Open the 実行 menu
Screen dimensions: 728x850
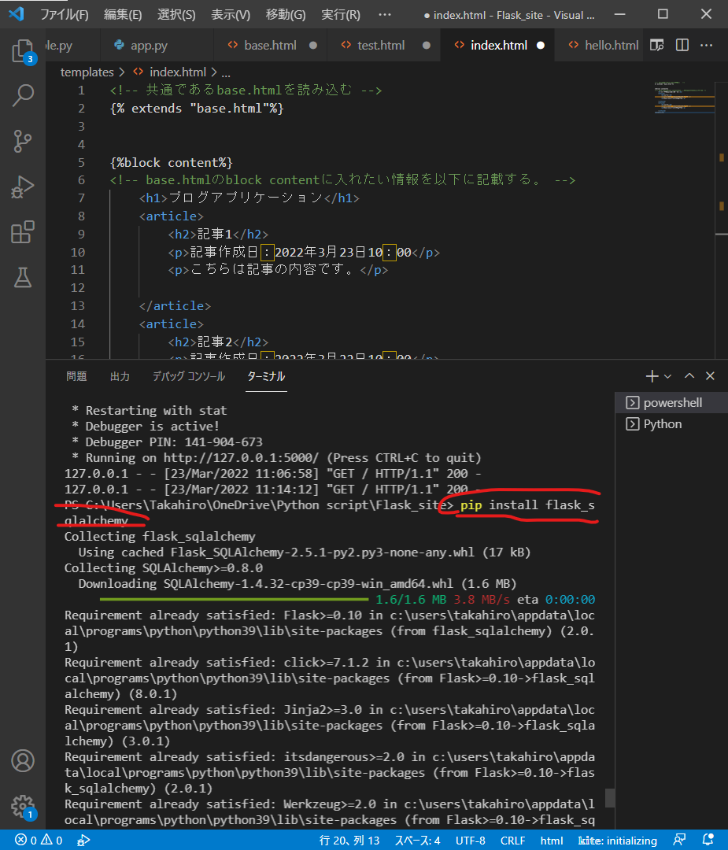tap(338, 14)
